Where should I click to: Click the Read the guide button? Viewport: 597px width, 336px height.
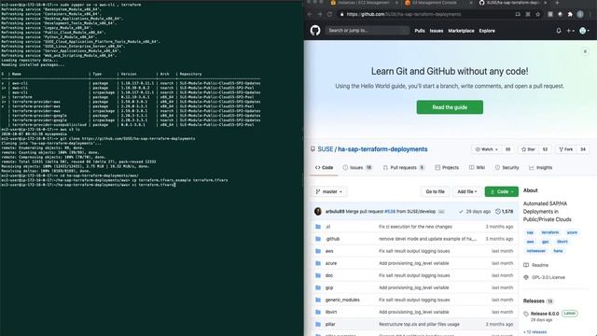point(450,107)
